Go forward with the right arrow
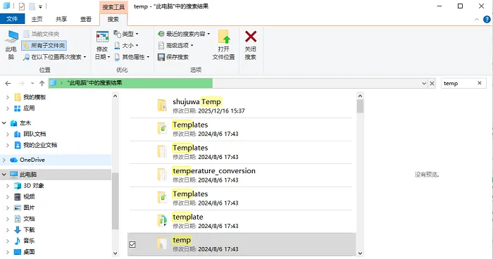This screenshot has width=493, height=259. tap(21, 83)
